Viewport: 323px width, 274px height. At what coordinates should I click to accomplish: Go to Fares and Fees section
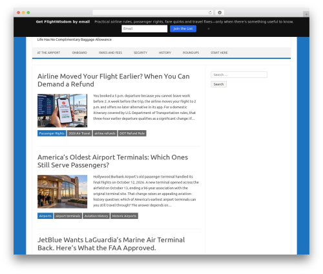point(110,52)
